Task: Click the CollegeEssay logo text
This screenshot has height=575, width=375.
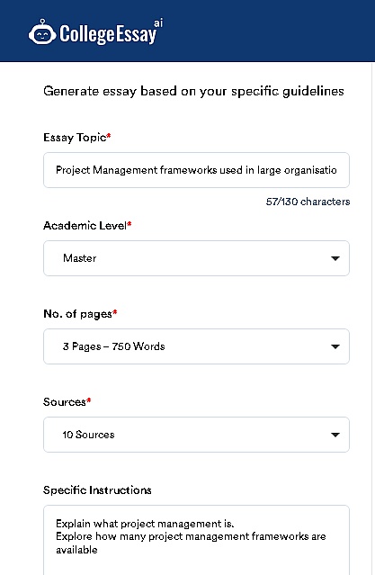Action: tap(108, 34)
